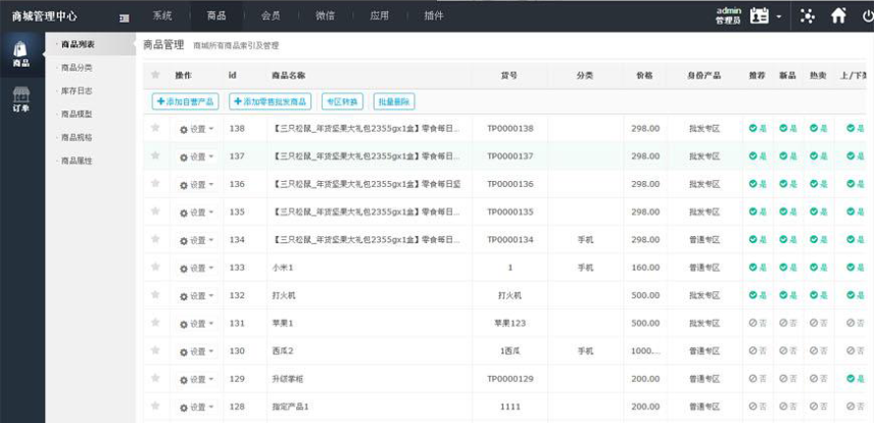
Task: Click the 价格 column header
Action: (x=645, y=75)
